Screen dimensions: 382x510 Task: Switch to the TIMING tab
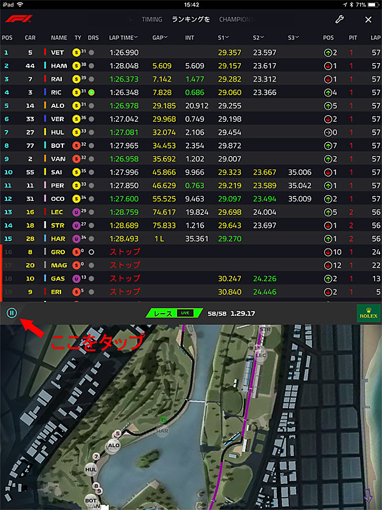coord(152,20)
